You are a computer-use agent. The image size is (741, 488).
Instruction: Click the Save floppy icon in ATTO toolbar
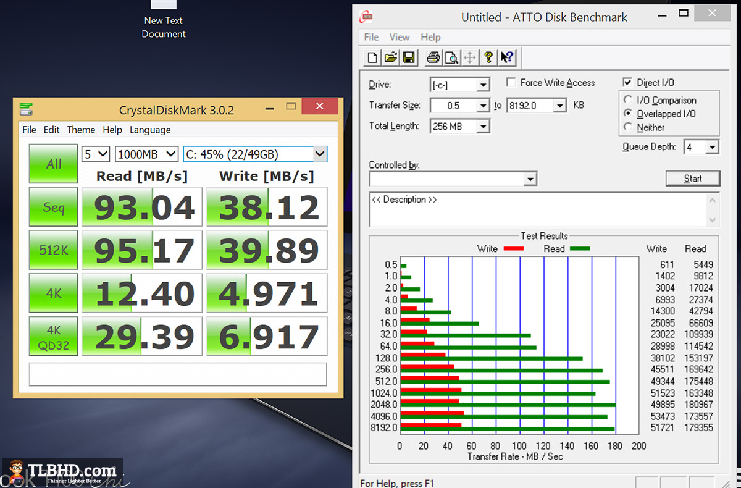pyautogui.click(x=408, y=58)
